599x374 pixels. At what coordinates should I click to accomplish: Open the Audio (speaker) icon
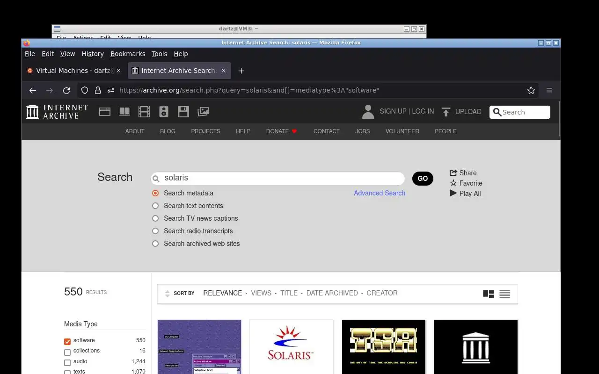coord(163,112)
